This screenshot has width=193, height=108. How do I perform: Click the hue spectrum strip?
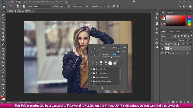click(189, 21)
